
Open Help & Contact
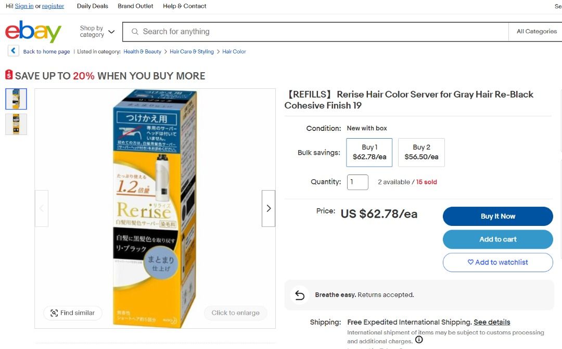(x=184, y=6)
